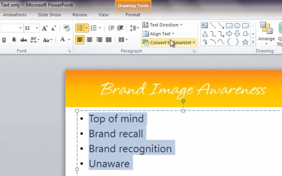Open the Drawing Tools Format tab

pyautogui.click(x=133, y=15)
